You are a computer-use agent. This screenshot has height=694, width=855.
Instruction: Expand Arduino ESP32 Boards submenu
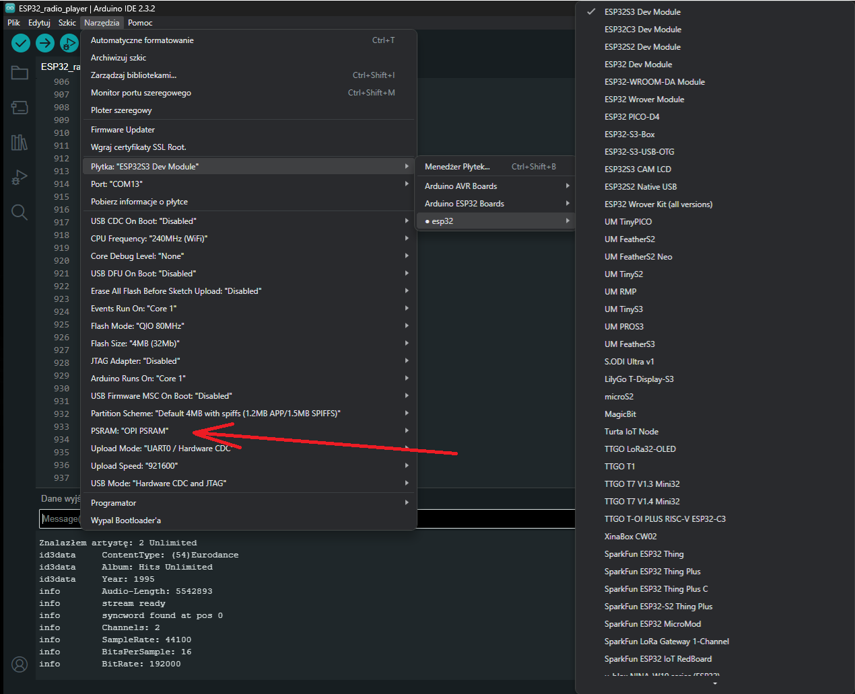tap(496, 204)
